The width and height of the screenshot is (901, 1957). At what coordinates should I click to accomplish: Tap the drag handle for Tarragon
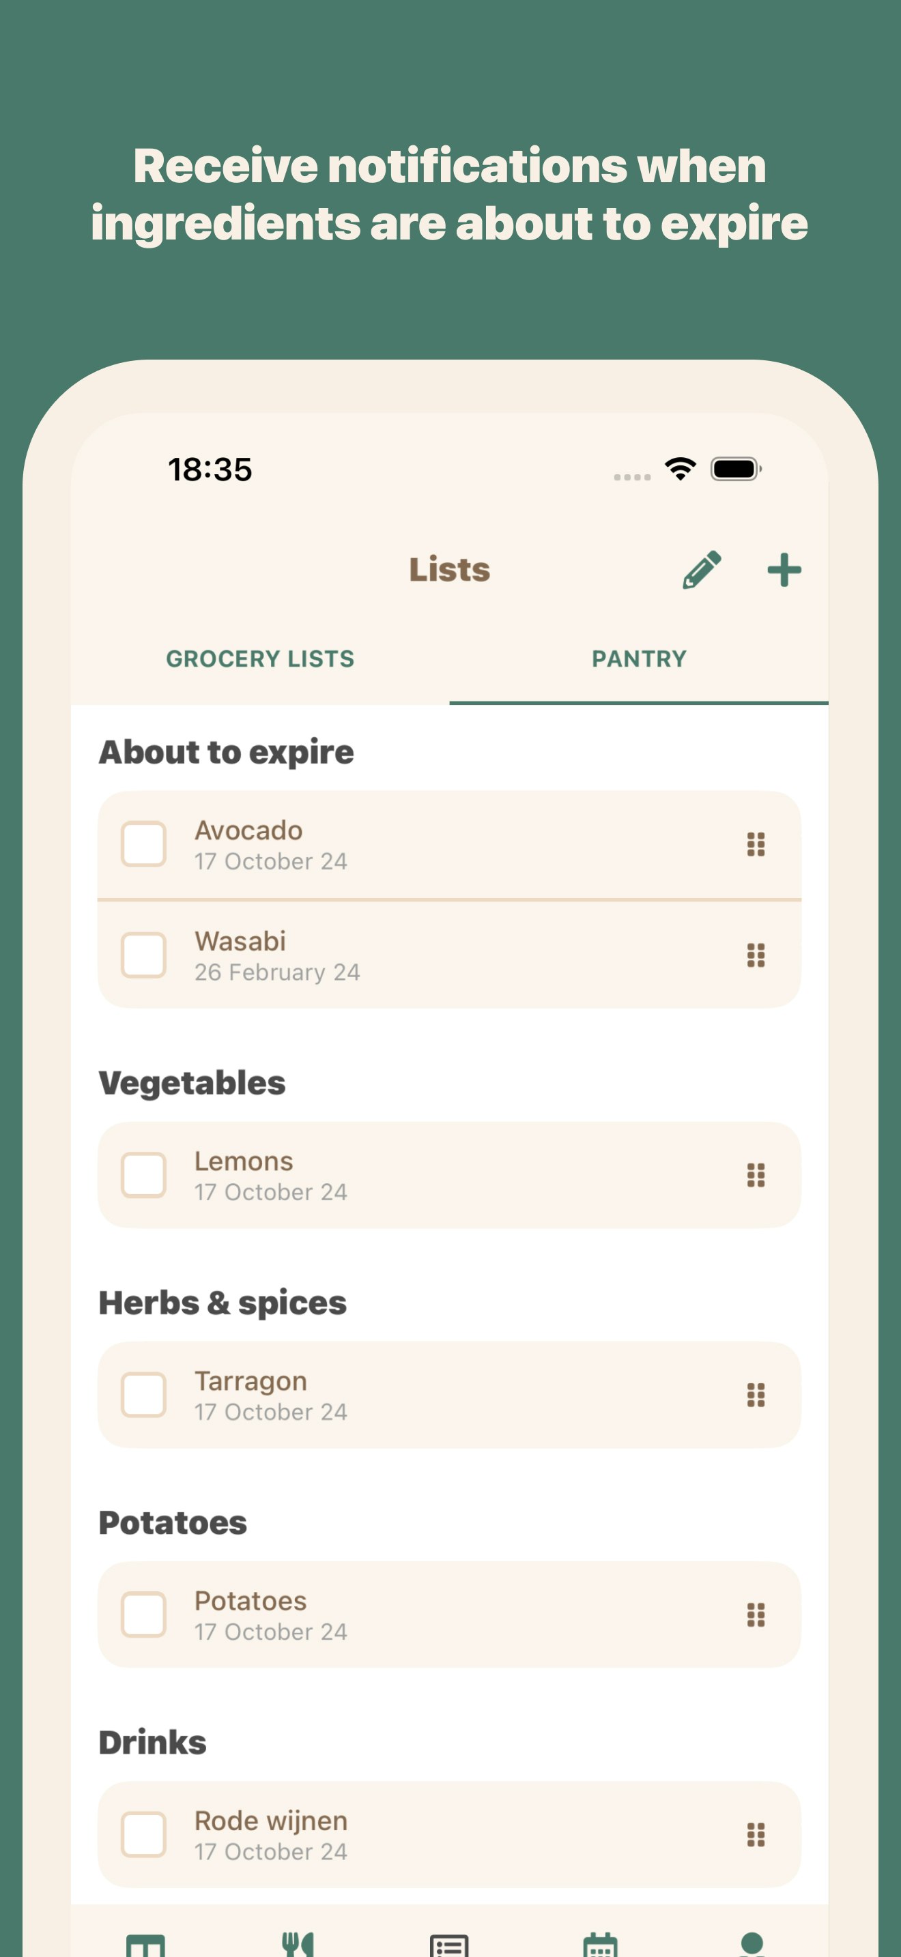click(x=755, y=1395)
